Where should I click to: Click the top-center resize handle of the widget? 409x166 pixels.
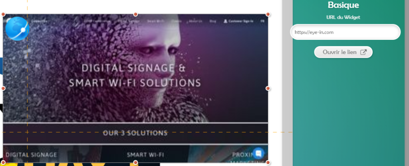[135, 14]
